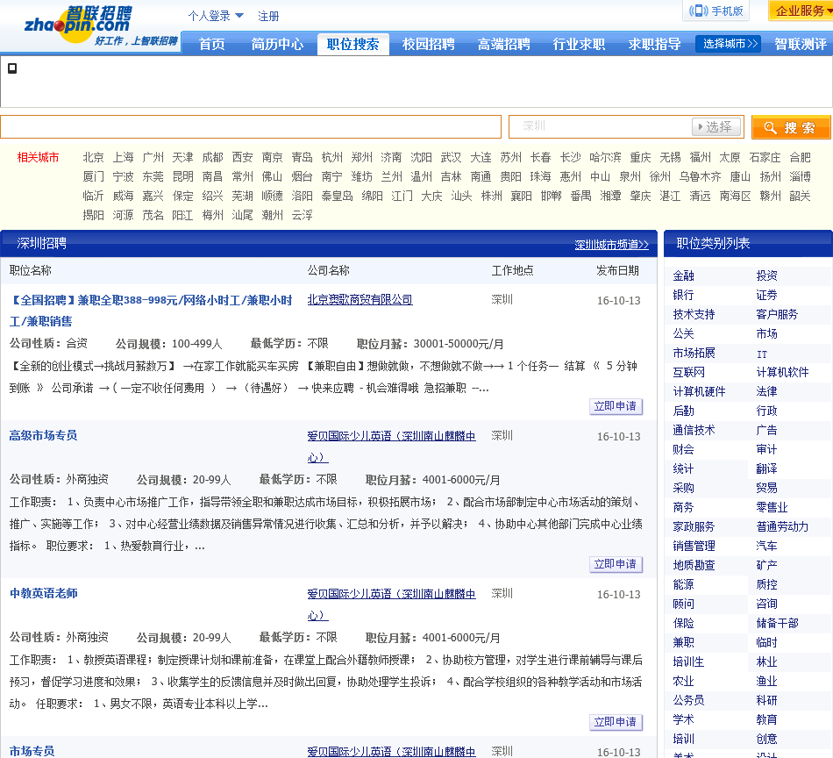
Task: Select the 客户服务 job category
Action: click(x=777, y=314)
